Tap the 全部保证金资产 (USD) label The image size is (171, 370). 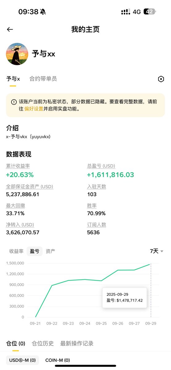tap(29, 186)
